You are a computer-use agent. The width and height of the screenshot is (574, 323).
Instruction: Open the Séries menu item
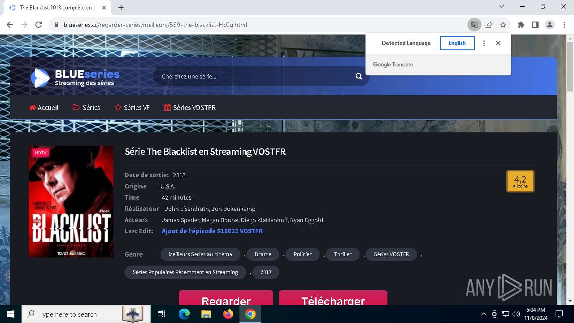86,108
